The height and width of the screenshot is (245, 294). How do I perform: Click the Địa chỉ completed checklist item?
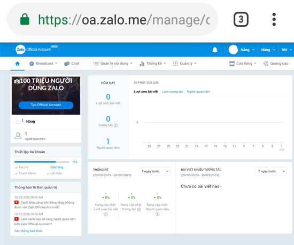tap(22, 167)
